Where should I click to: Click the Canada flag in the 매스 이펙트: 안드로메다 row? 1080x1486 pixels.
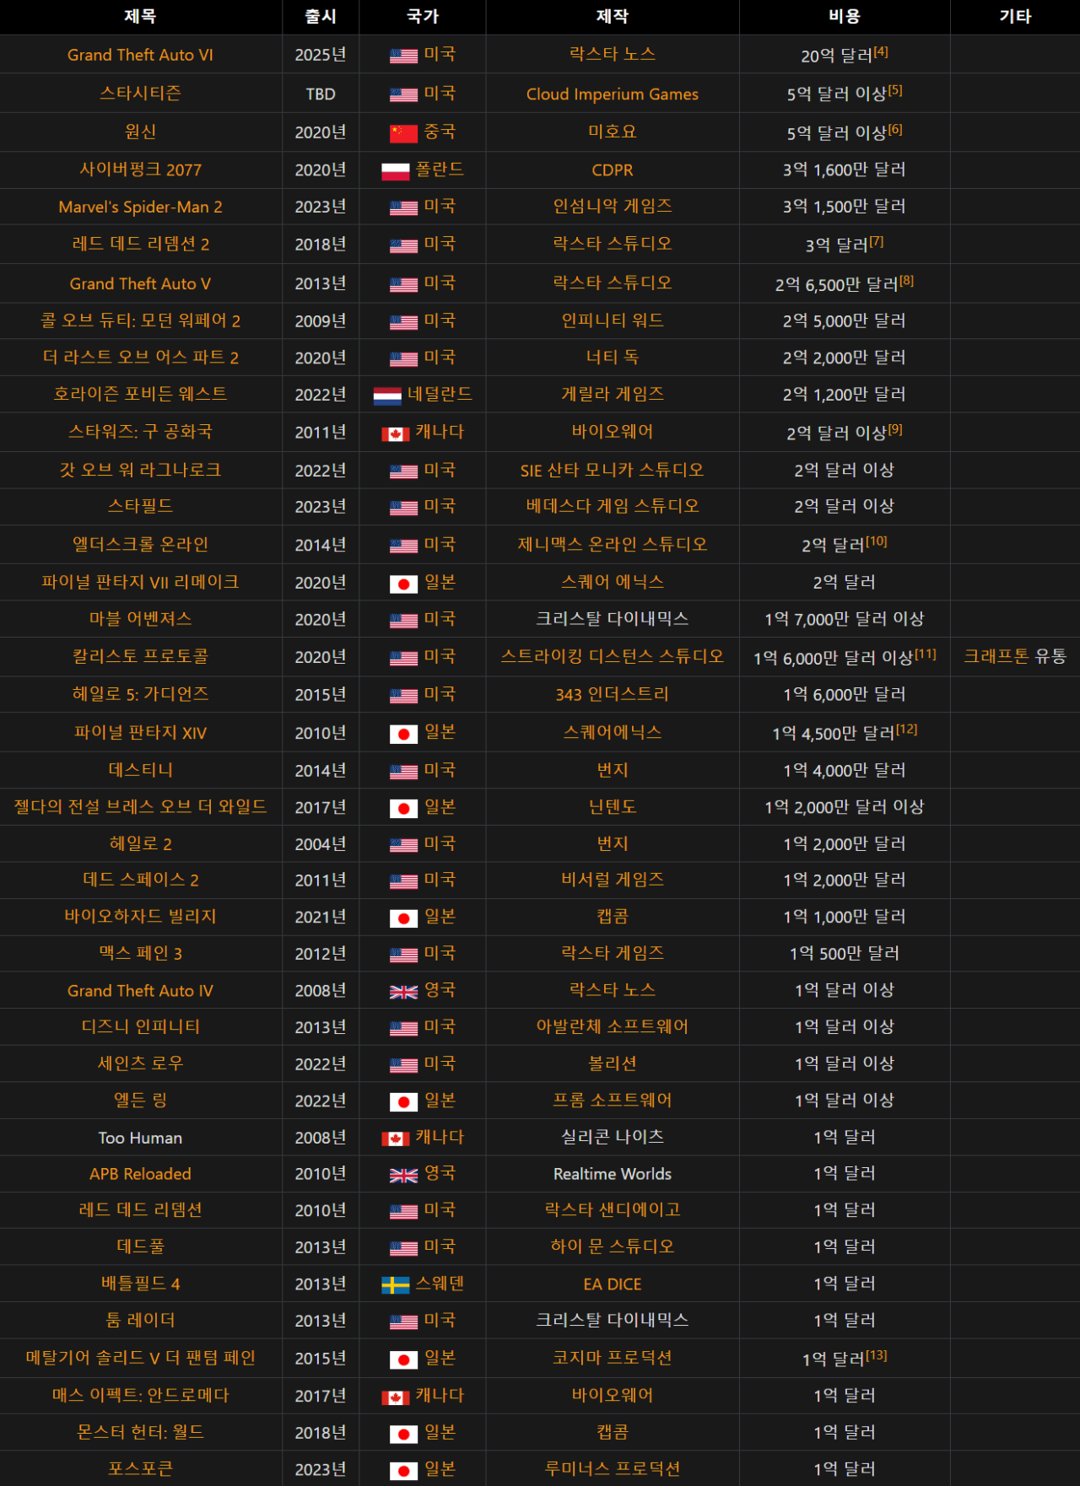click(395, 1397)
